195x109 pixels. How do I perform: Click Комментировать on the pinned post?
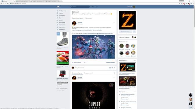tap(110, 63)
